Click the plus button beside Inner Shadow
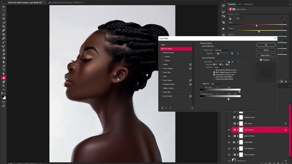Screen dimensions: 292x164 190,68
